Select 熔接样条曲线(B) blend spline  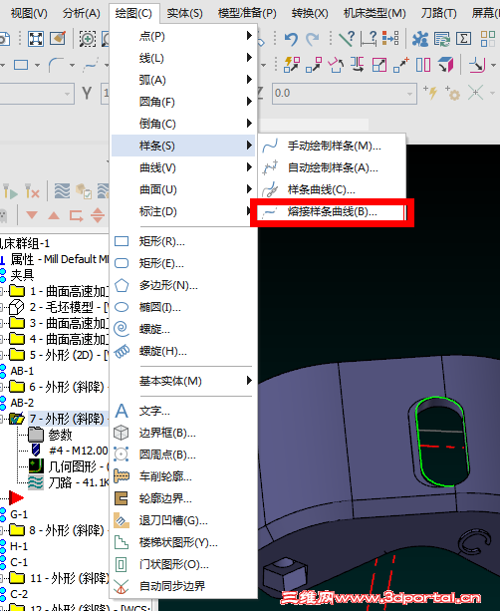coord(332,211)
